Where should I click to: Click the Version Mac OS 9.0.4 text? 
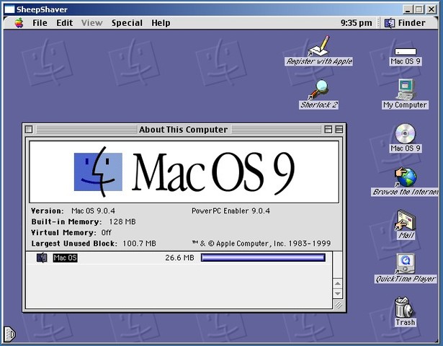73,211
